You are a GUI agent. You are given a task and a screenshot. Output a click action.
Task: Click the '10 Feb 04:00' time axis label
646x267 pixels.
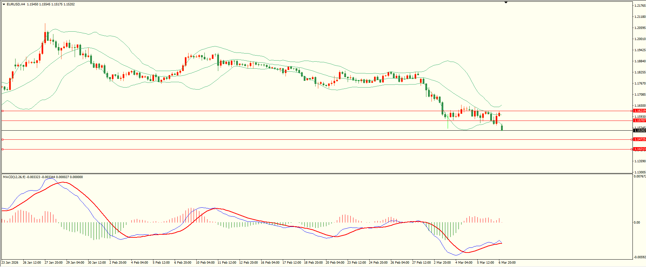pos(205,263)
